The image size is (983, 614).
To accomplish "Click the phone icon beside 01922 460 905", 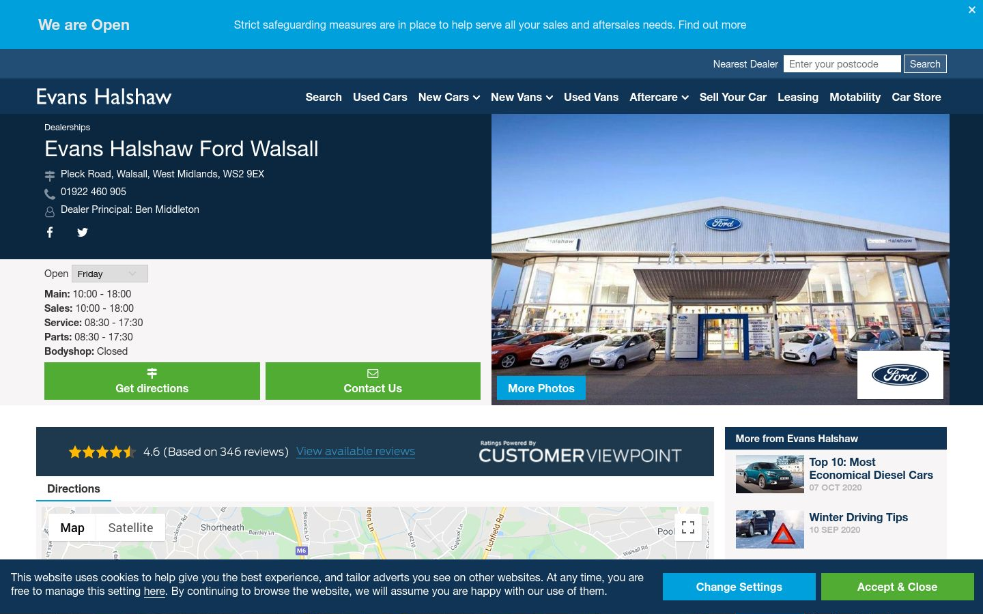I will [50, 193].
